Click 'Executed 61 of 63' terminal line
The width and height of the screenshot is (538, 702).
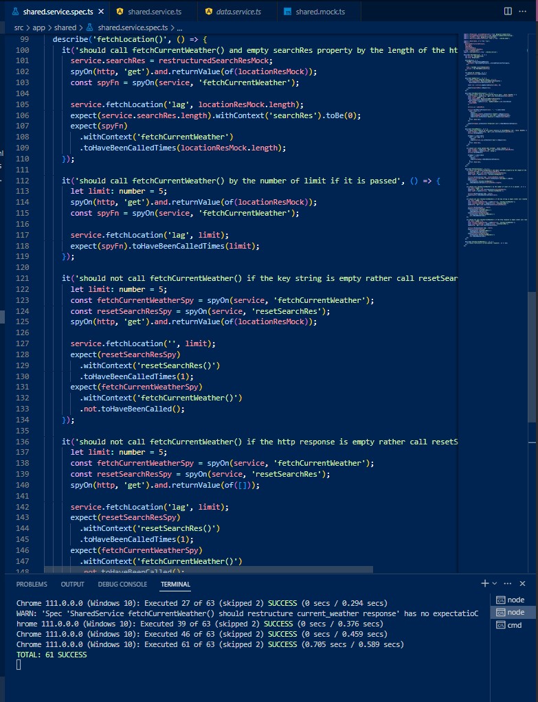pos(210,644)
